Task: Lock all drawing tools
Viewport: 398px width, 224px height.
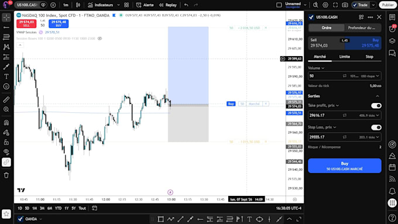Action: point(6,142)
